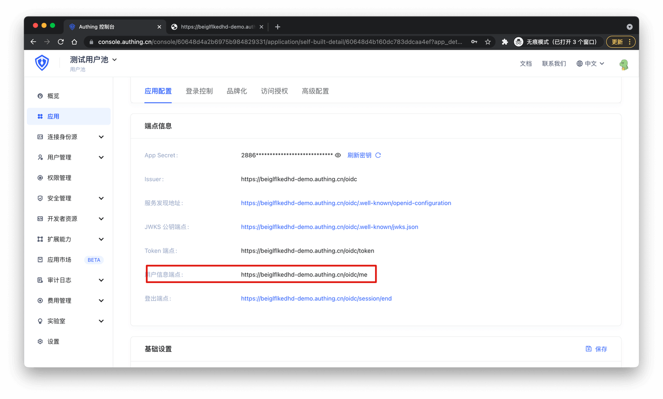Image resolution: width=663 pixels, height=399 pixels.
Task: Expand the 审计日志 sidebar menu
Action: [101, 280]
